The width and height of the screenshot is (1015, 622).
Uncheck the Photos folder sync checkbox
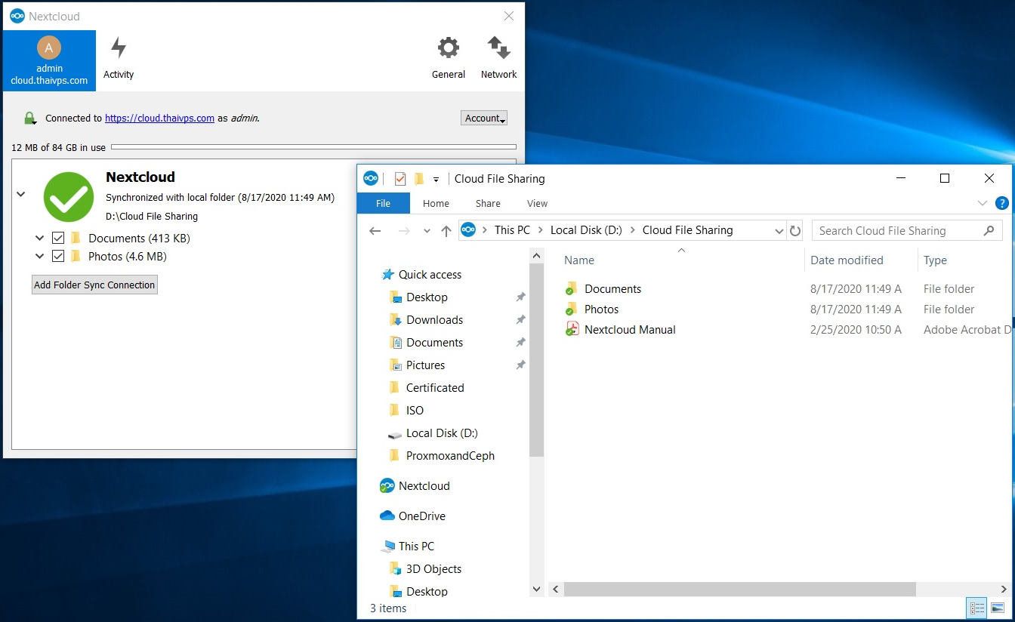(x=58, y=257)
